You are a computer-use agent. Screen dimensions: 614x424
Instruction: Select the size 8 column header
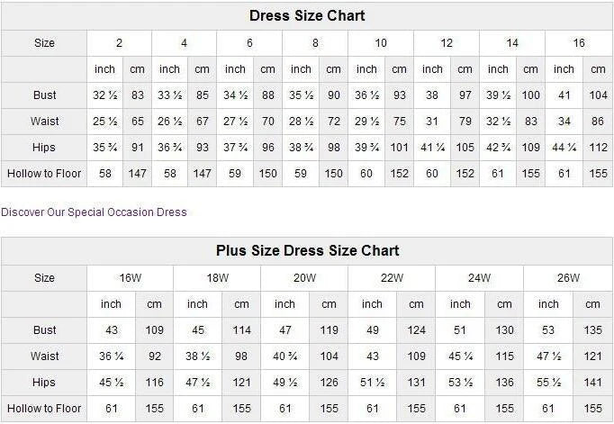click(315, 43)
